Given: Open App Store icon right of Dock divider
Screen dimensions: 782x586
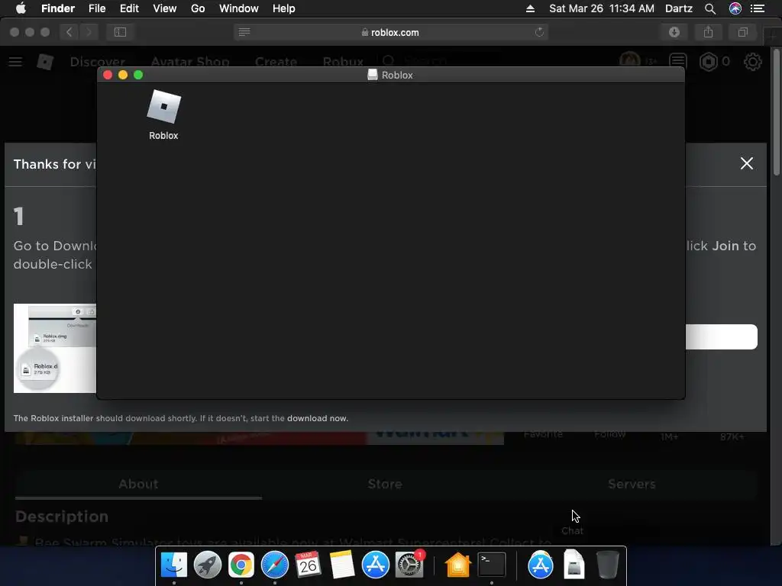Looking at the screenshot, I should (x=541, y=565).
